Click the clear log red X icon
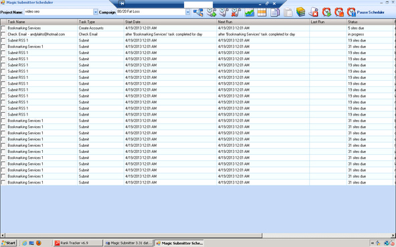The width and height of the screenshot is (396, 247). pos(314,12)
